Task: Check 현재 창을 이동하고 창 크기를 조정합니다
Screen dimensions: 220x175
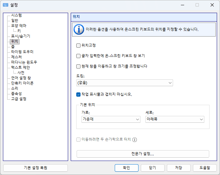Action: point(78,66)
